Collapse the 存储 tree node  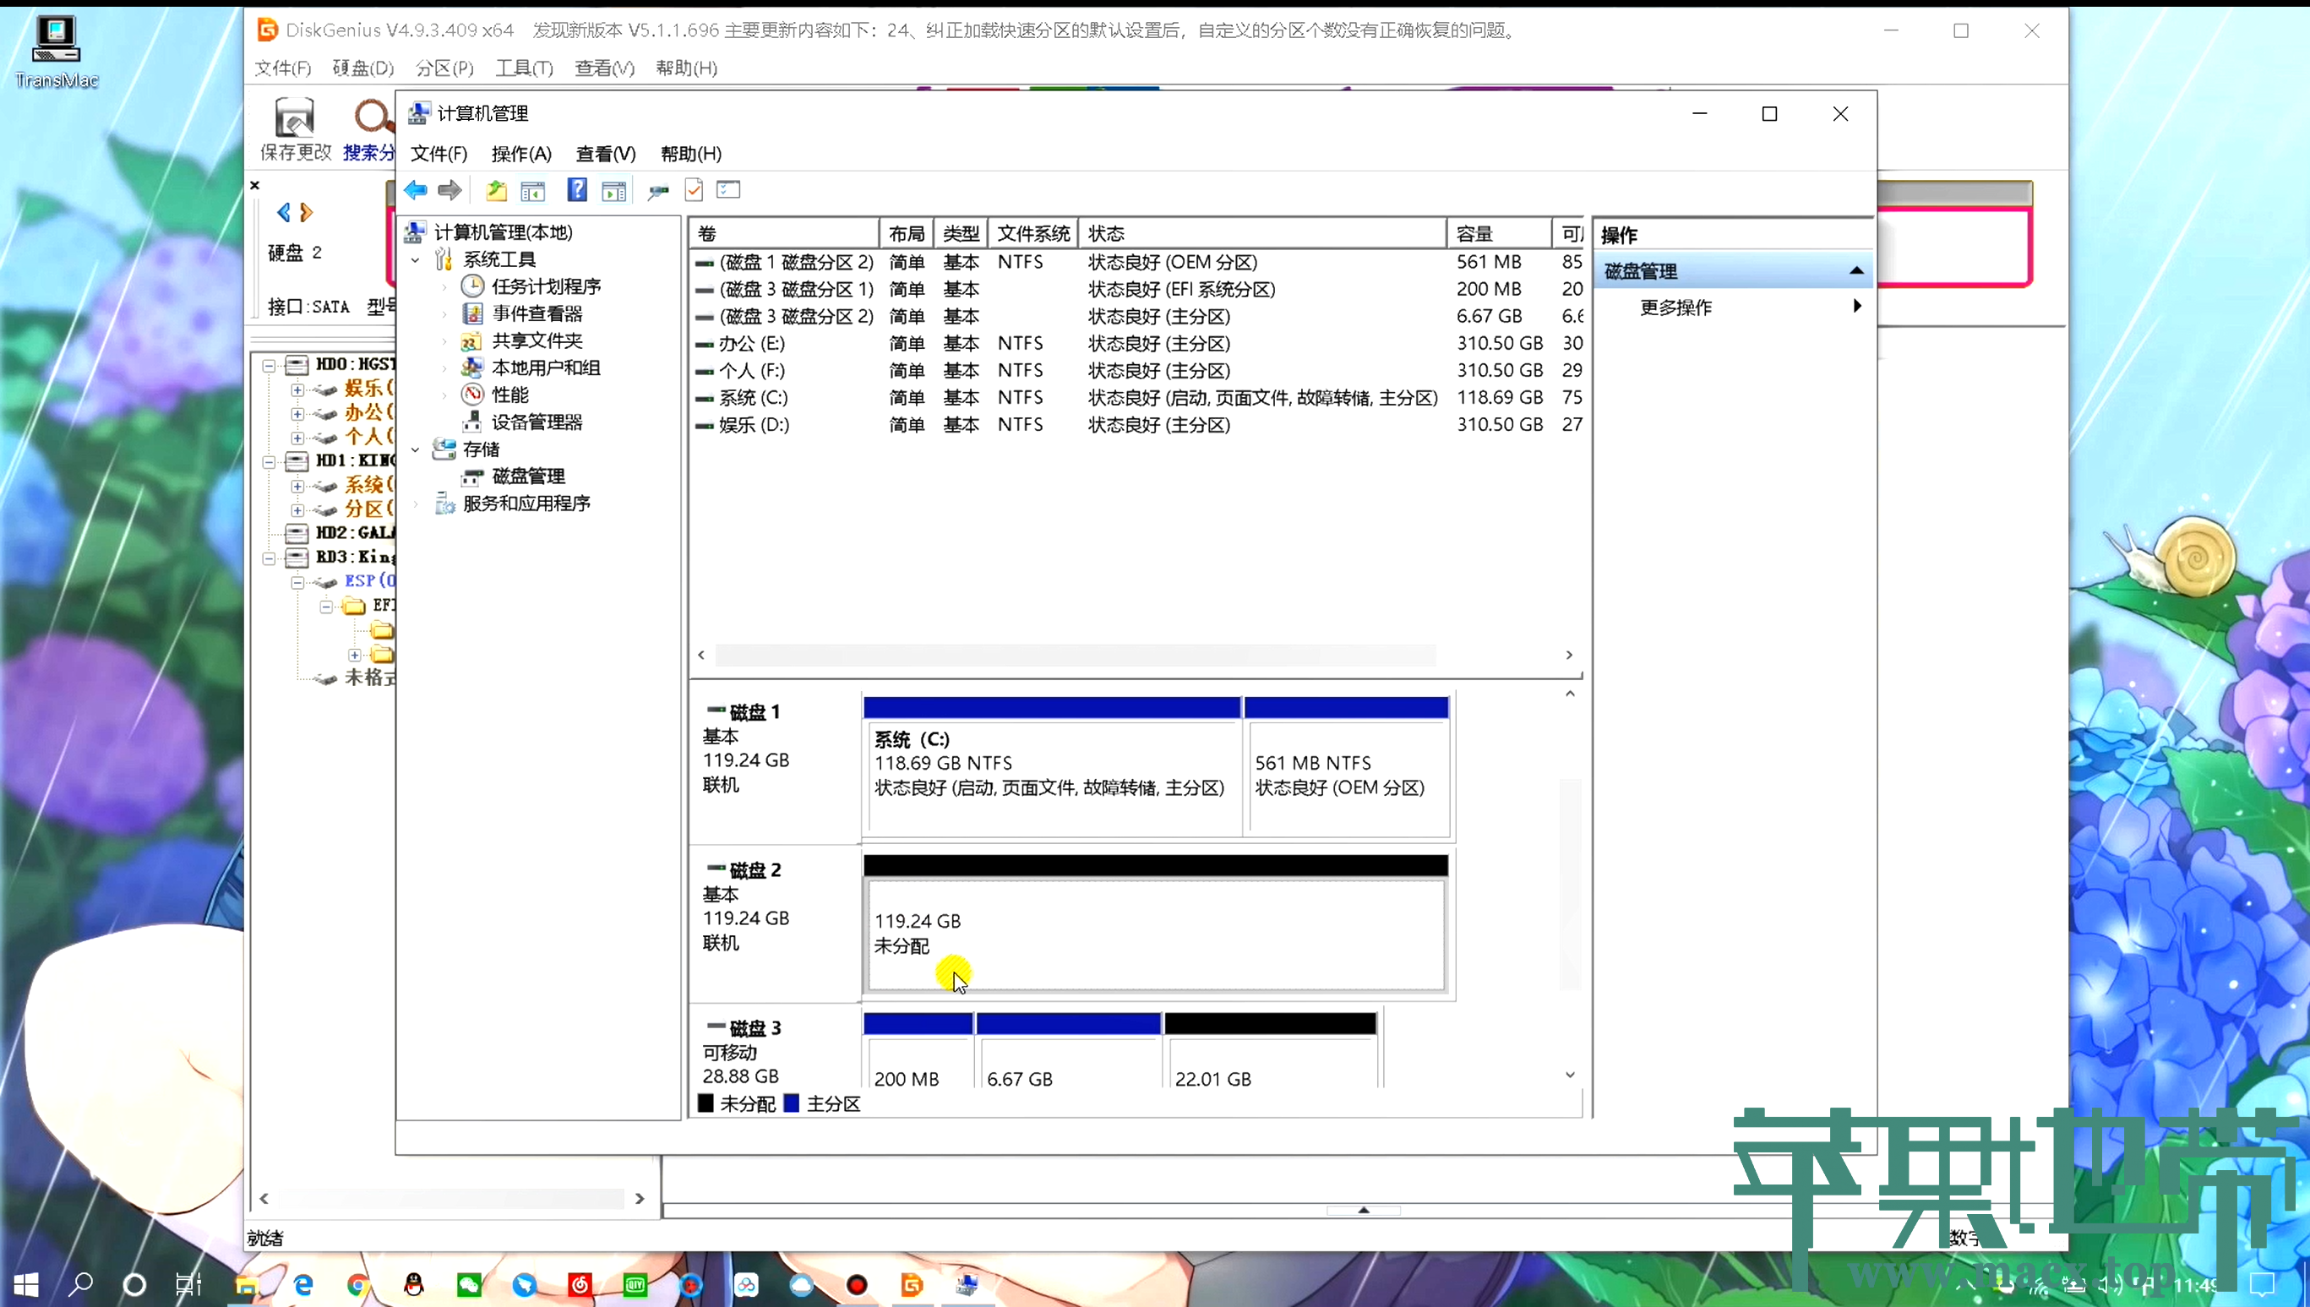coord(416,449)
